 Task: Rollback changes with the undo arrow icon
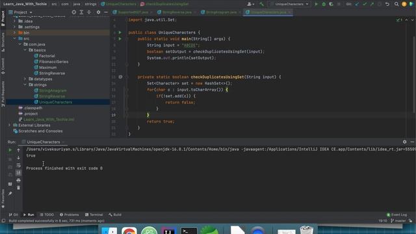coord(387,5)
